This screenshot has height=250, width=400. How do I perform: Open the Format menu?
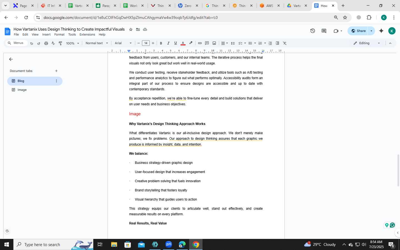pos(59,35)
